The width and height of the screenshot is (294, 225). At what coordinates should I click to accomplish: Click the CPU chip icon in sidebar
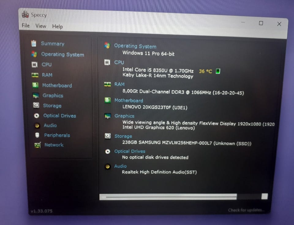pyautogui.click(x=35, y=65)
